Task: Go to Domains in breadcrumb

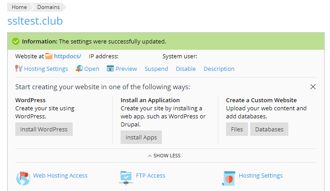Action: pyautogui.click(x=48, y=7)
